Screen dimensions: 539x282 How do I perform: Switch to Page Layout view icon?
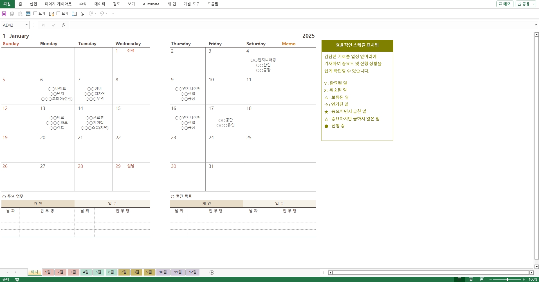pyautogui.click(x=471, y=279)
